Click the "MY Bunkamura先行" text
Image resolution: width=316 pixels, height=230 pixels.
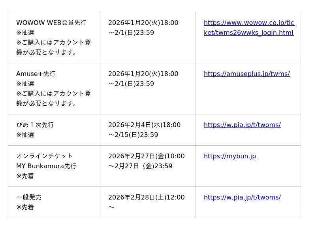click(46, 166)
